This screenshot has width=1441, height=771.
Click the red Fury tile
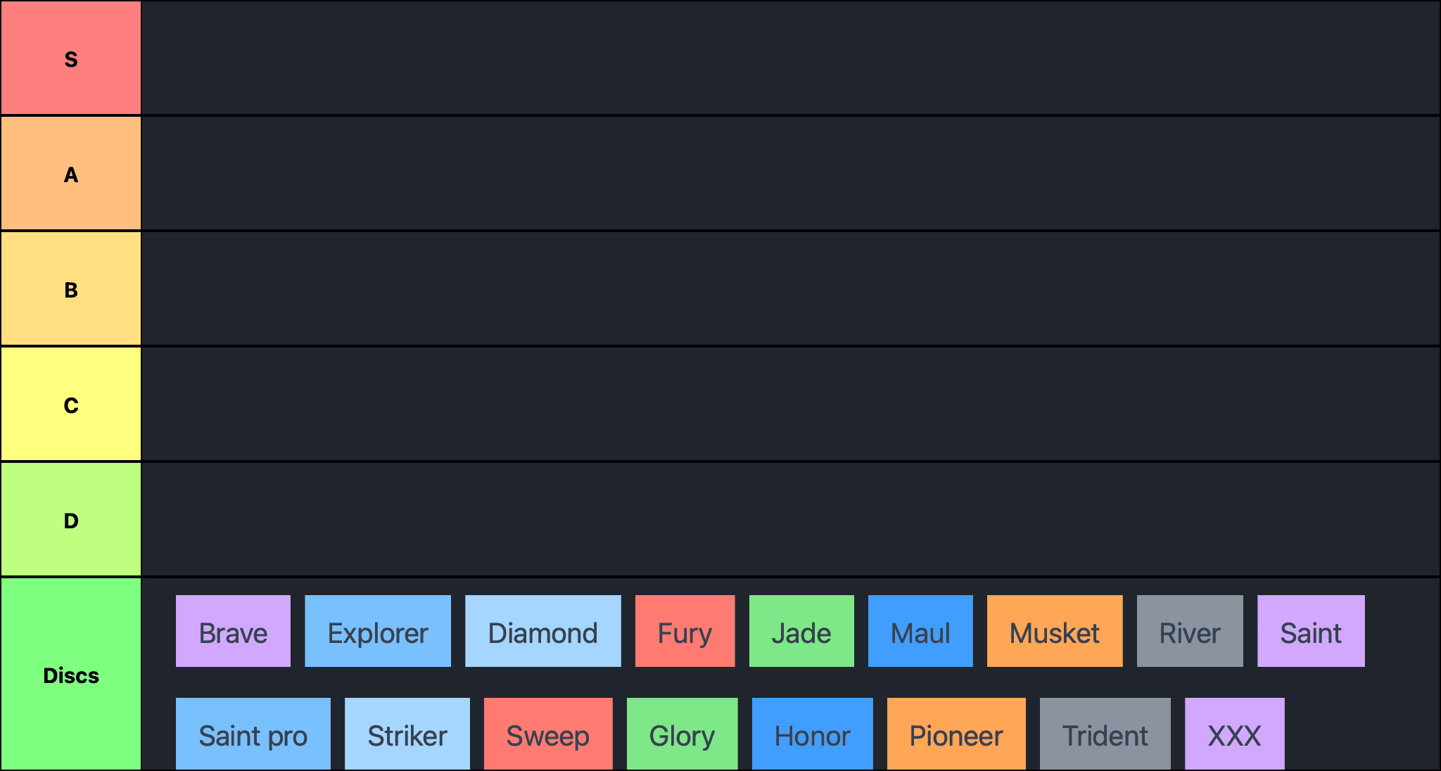point(685,631)
